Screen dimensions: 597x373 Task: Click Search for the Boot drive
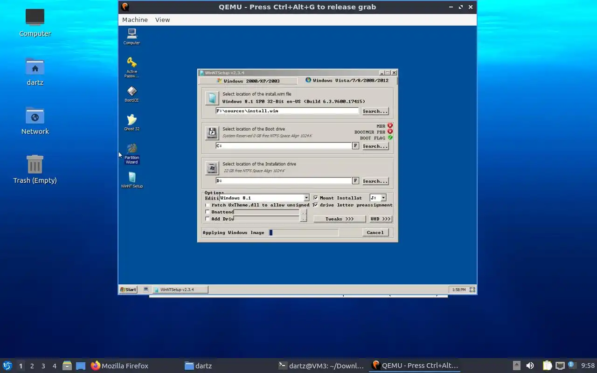click(x=375, y=146)
